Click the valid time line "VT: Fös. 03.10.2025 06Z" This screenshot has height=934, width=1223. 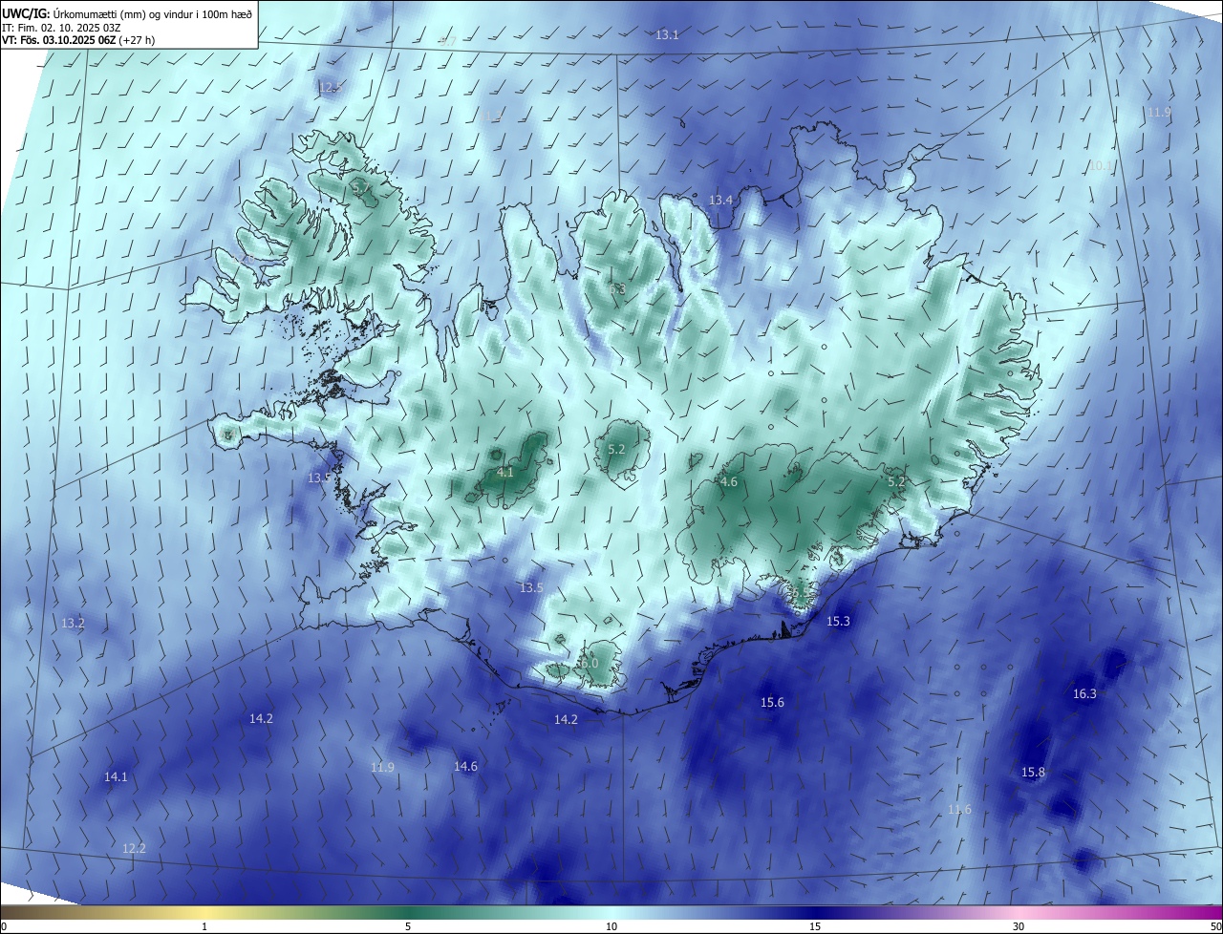(57, 40)
